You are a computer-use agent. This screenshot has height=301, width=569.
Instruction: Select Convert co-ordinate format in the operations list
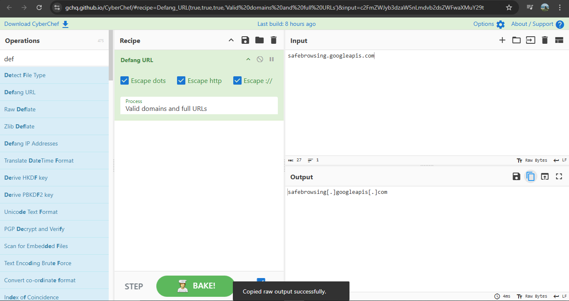point(54,280)
